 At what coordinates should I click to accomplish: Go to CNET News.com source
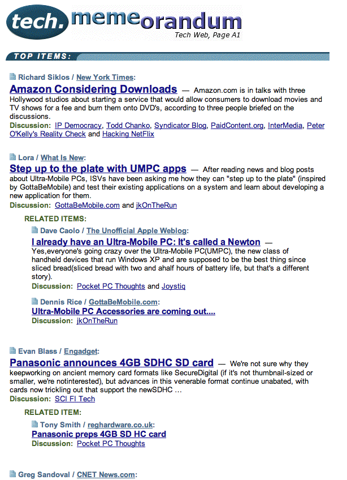tap(106, 475)
